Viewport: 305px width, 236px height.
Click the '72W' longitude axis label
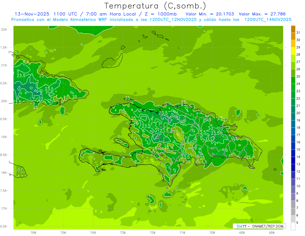tap(152, 233)
